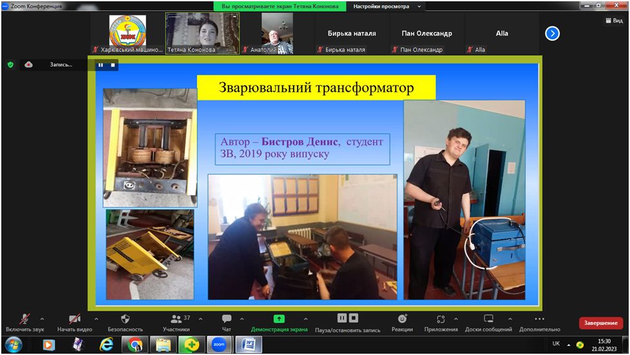
Task: Select Анатолий video thumbnail
Action: (277, 33)
